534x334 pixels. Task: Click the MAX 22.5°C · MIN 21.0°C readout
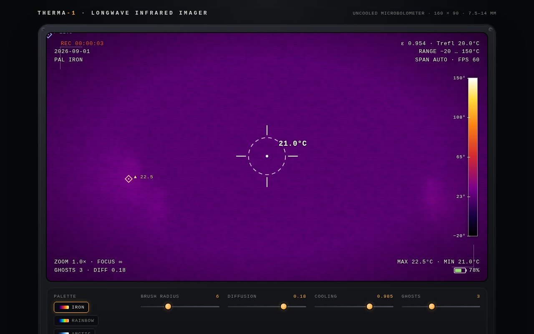tap(438, 262)
